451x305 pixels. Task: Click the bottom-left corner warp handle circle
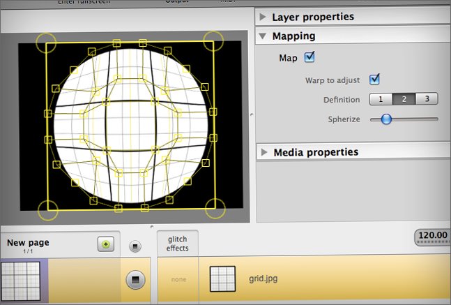pyautogui.click(x=48, y=209)
